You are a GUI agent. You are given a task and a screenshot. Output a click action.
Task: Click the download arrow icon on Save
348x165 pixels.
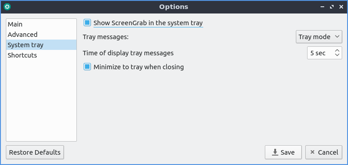point(275,152)
